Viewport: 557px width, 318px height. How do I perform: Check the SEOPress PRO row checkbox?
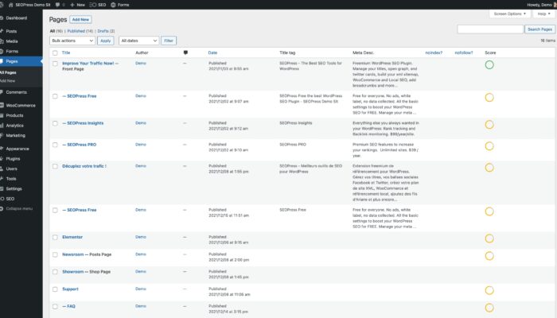pyautogui.click(x=55, y=145)
